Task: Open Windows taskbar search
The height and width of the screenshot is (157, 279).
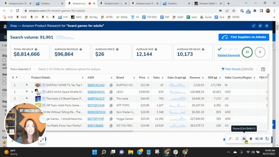Action: tap(104, 152)
